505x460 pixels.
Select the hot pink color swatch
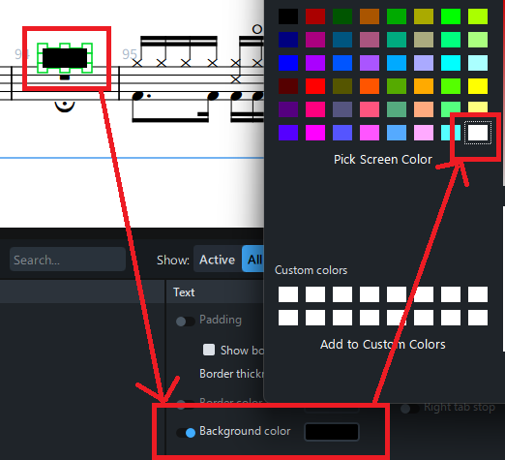tap(315, 109)
